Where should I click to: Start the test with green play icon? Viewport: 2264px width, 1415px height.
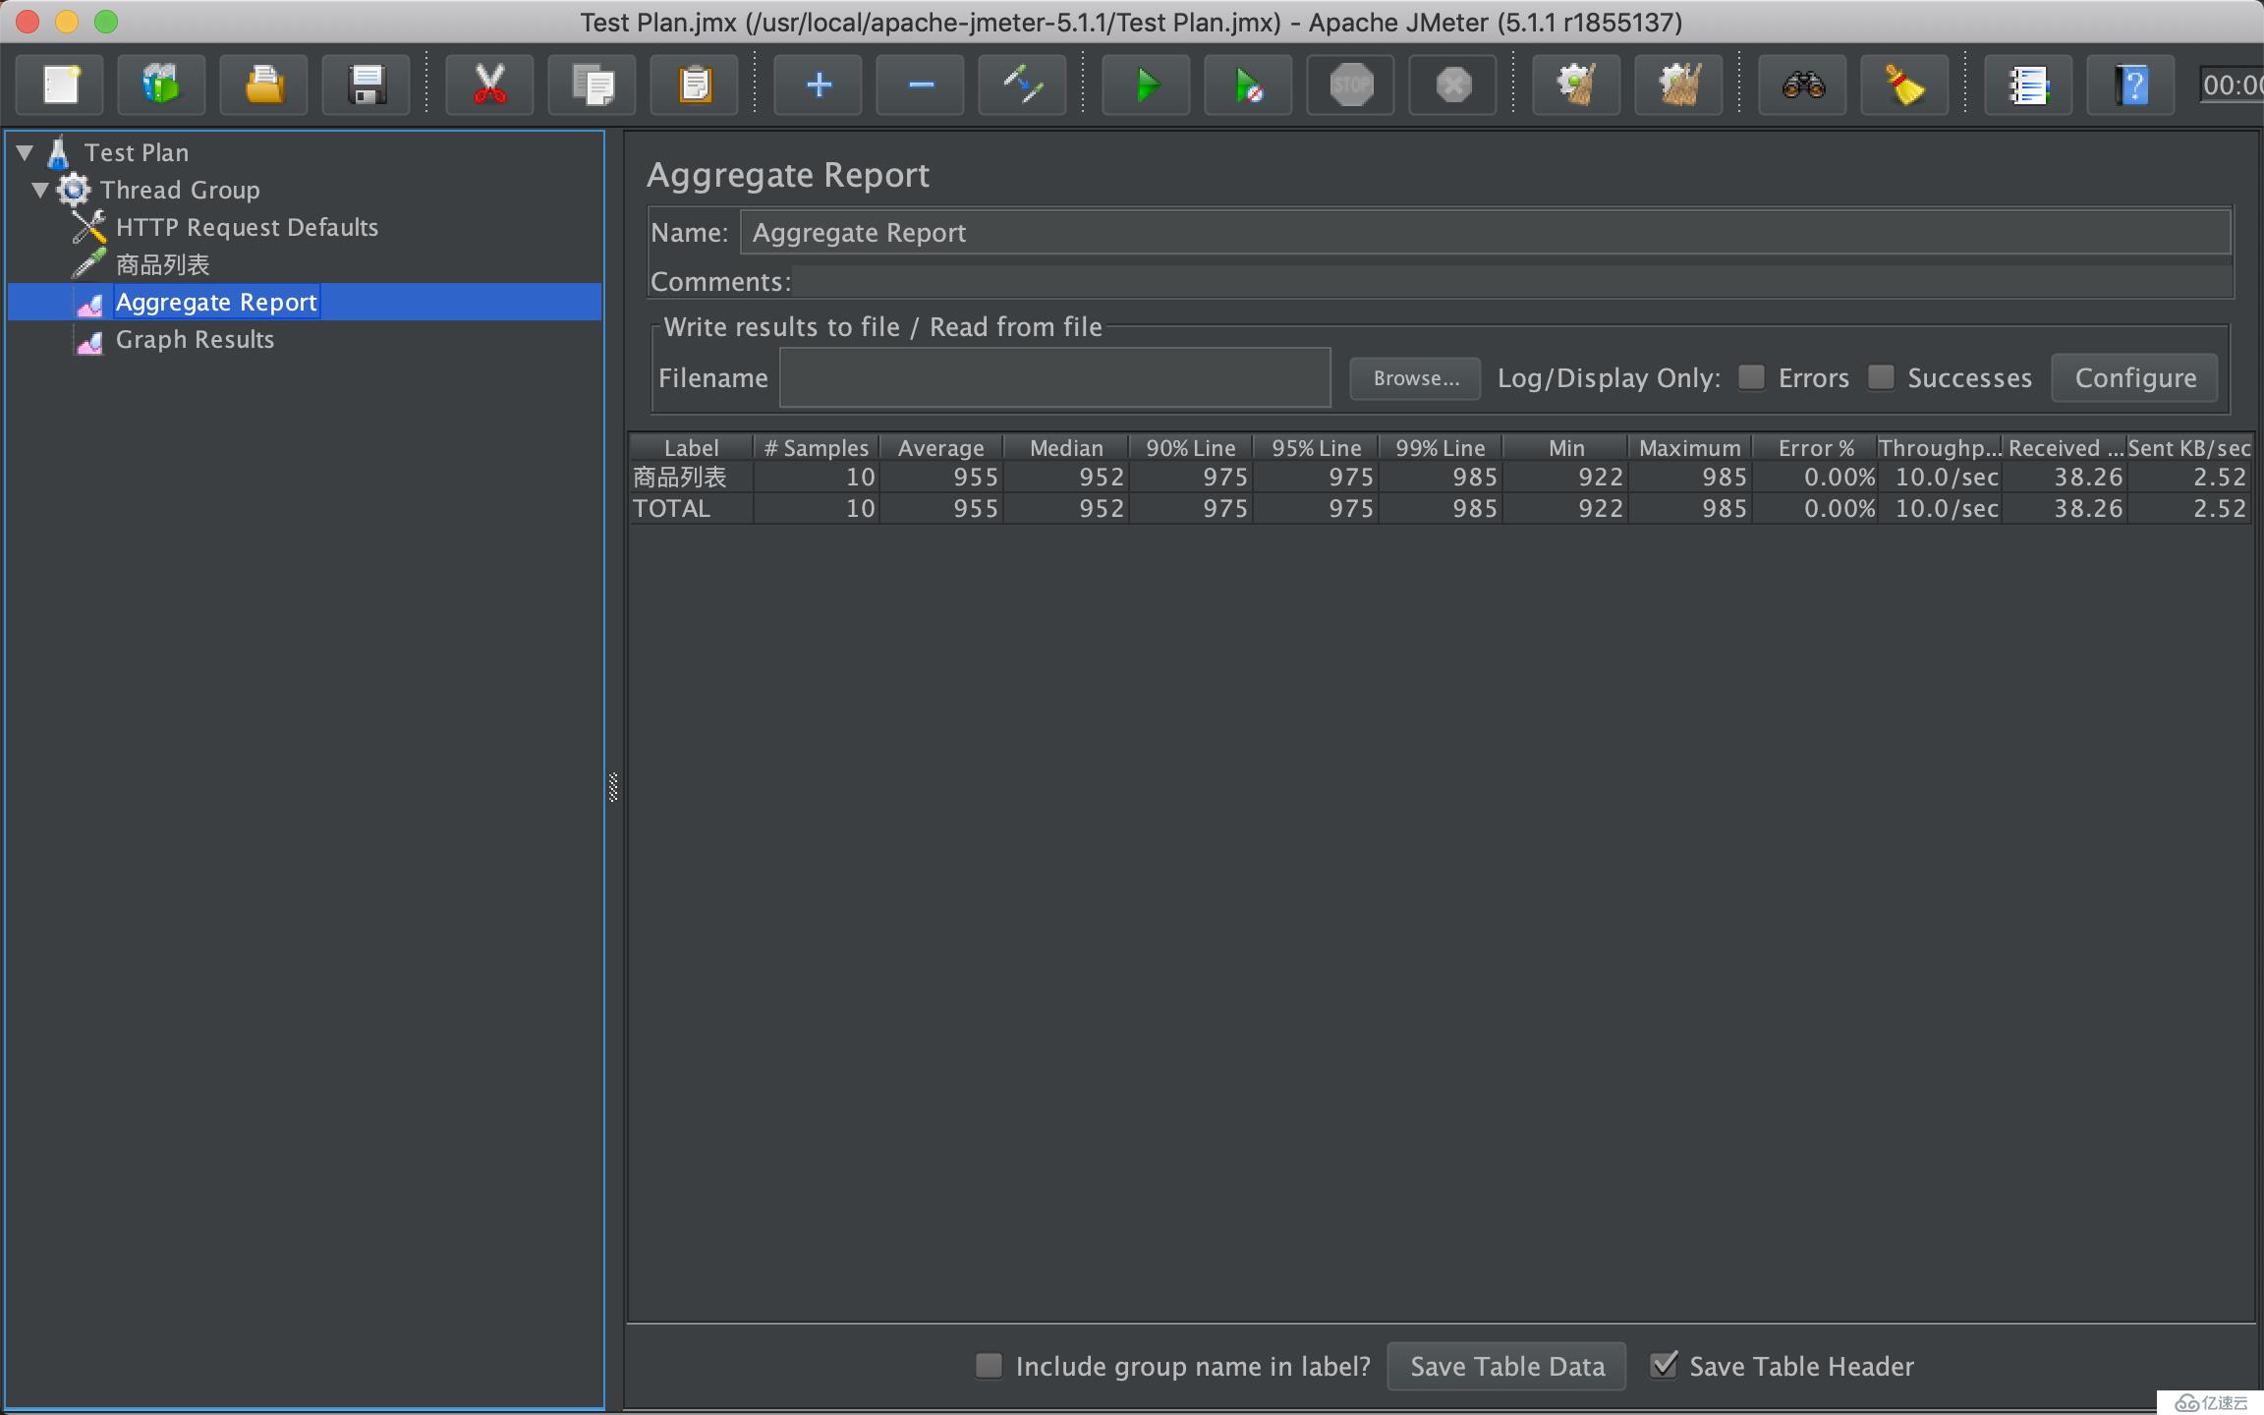tap(1146, 85)
